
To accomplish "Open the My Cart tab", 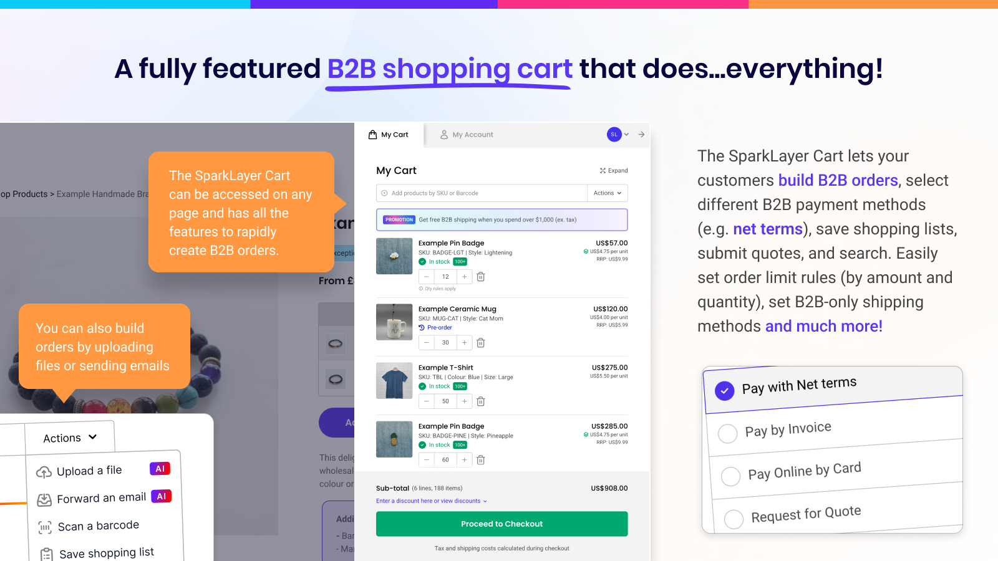I will point(389,135).
